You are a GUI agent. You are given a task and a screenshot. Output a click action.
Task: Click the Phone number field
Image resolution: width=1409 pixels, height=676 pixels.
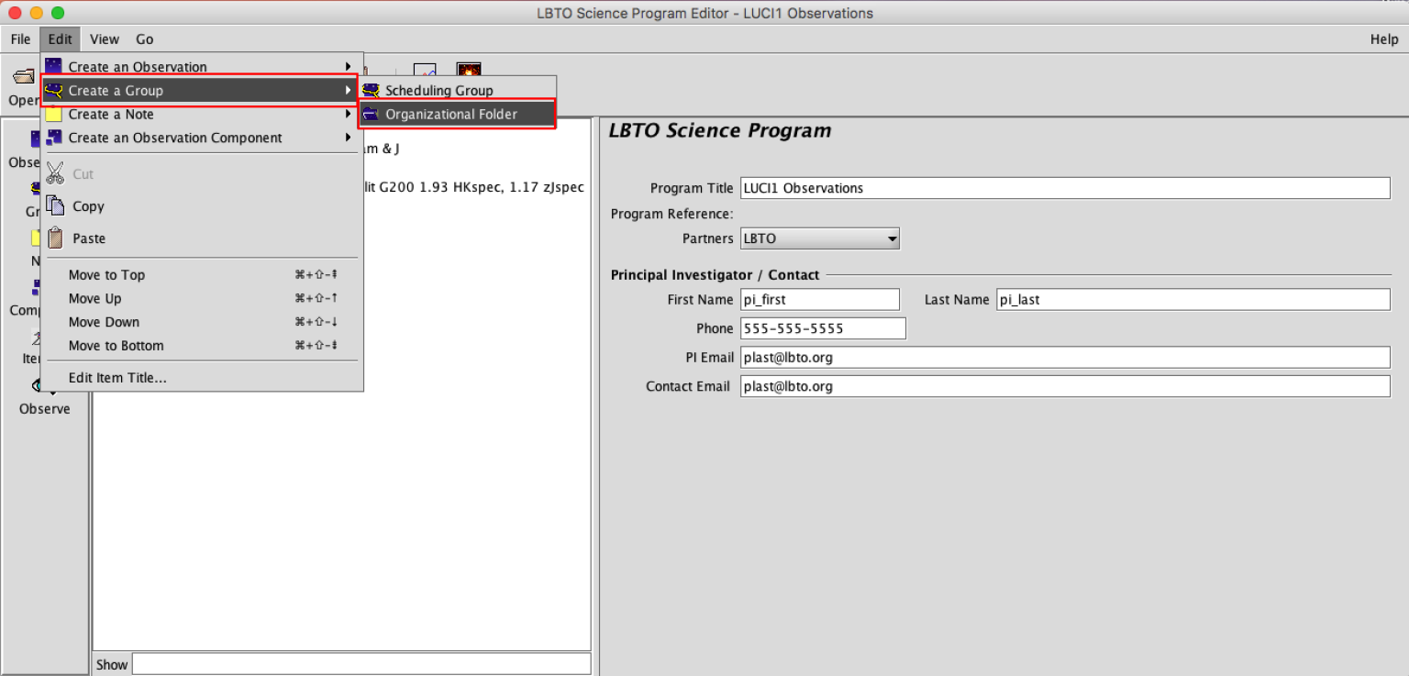[x=822, y=328]
